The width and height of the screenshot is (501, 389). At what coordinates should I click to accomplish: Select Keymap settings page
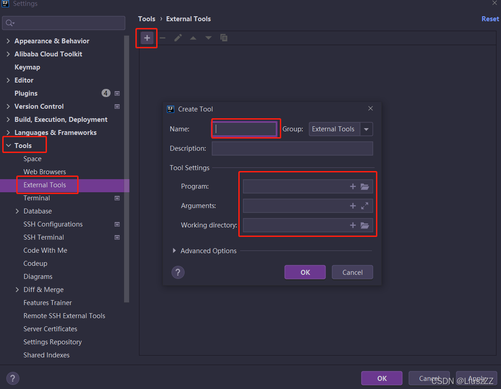click(x=27, y=67)
